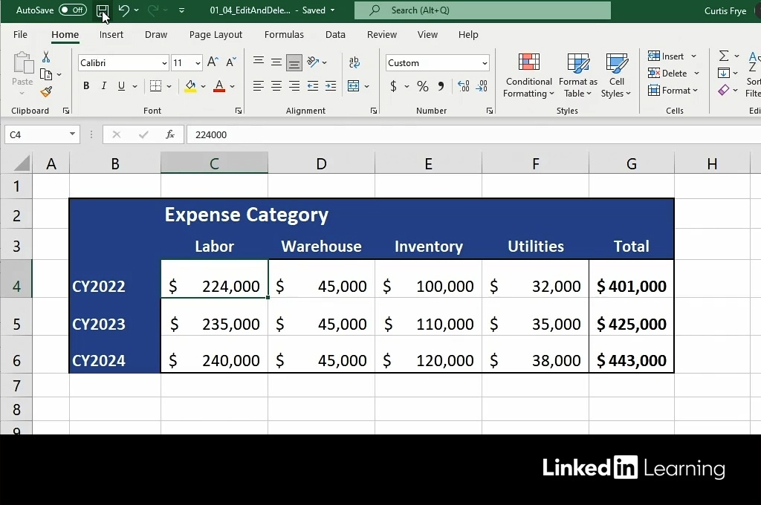This screenshot has height=505, width=761.
Task: Click the Center align icon
Action: (x=276, y=86)
